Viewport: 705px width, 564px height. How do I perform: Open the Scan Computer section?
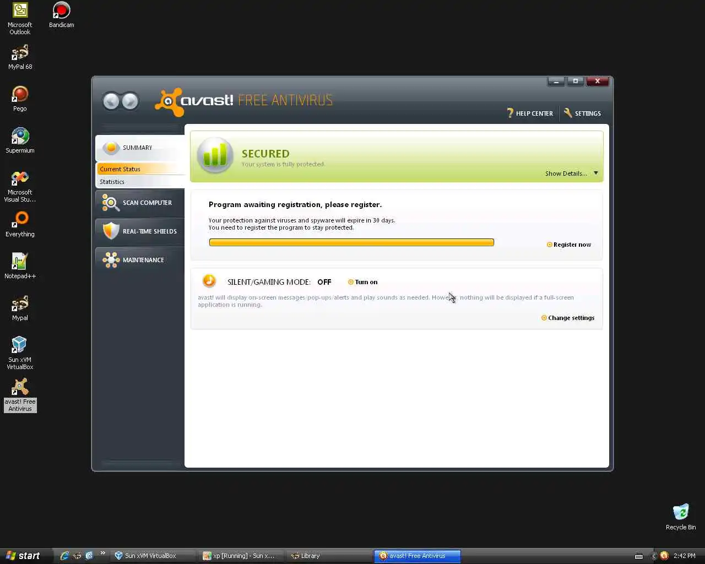point(140,203)
